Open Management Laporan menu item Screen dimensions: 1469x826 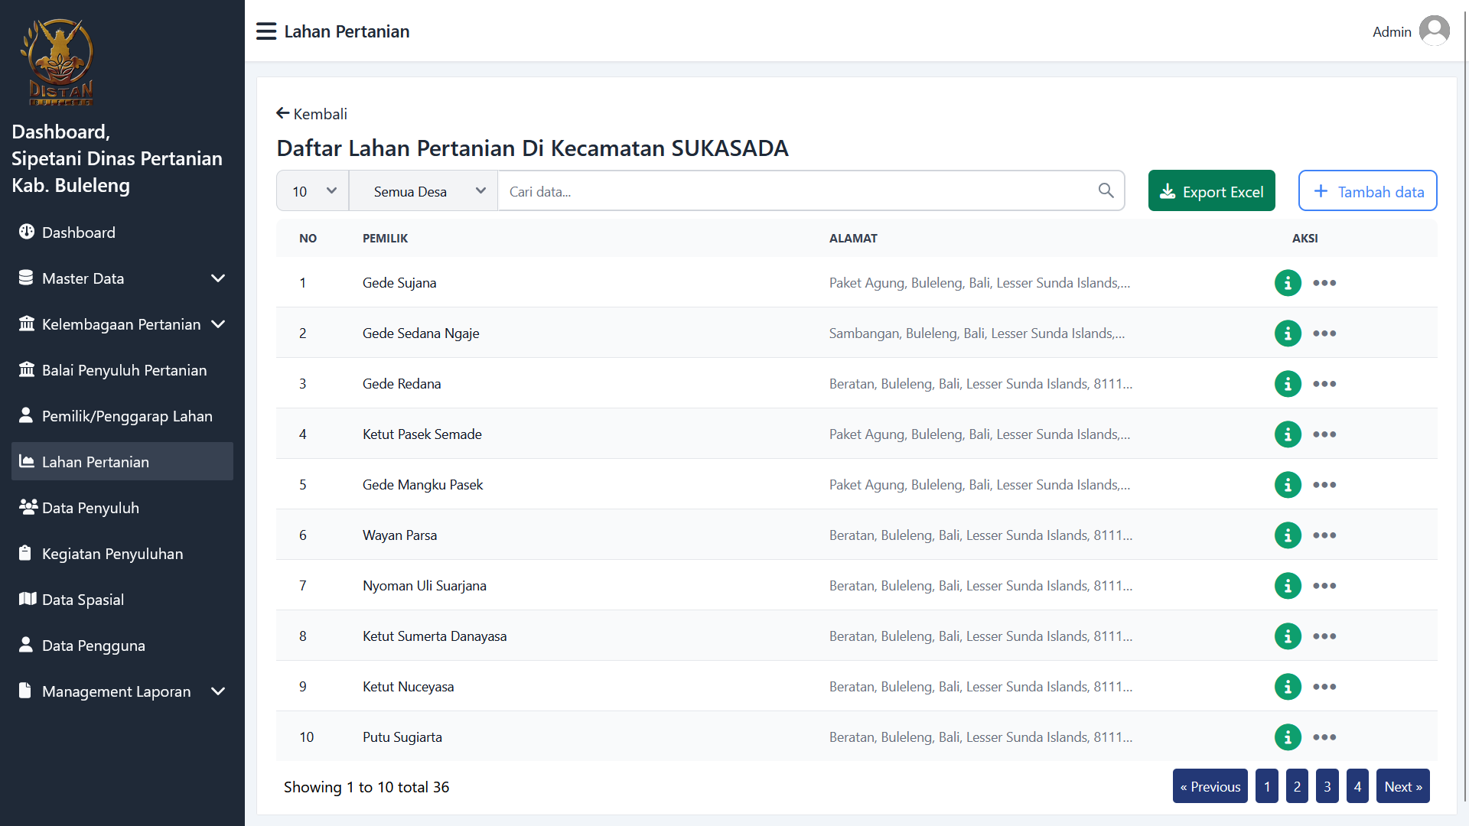coord(116,691)
